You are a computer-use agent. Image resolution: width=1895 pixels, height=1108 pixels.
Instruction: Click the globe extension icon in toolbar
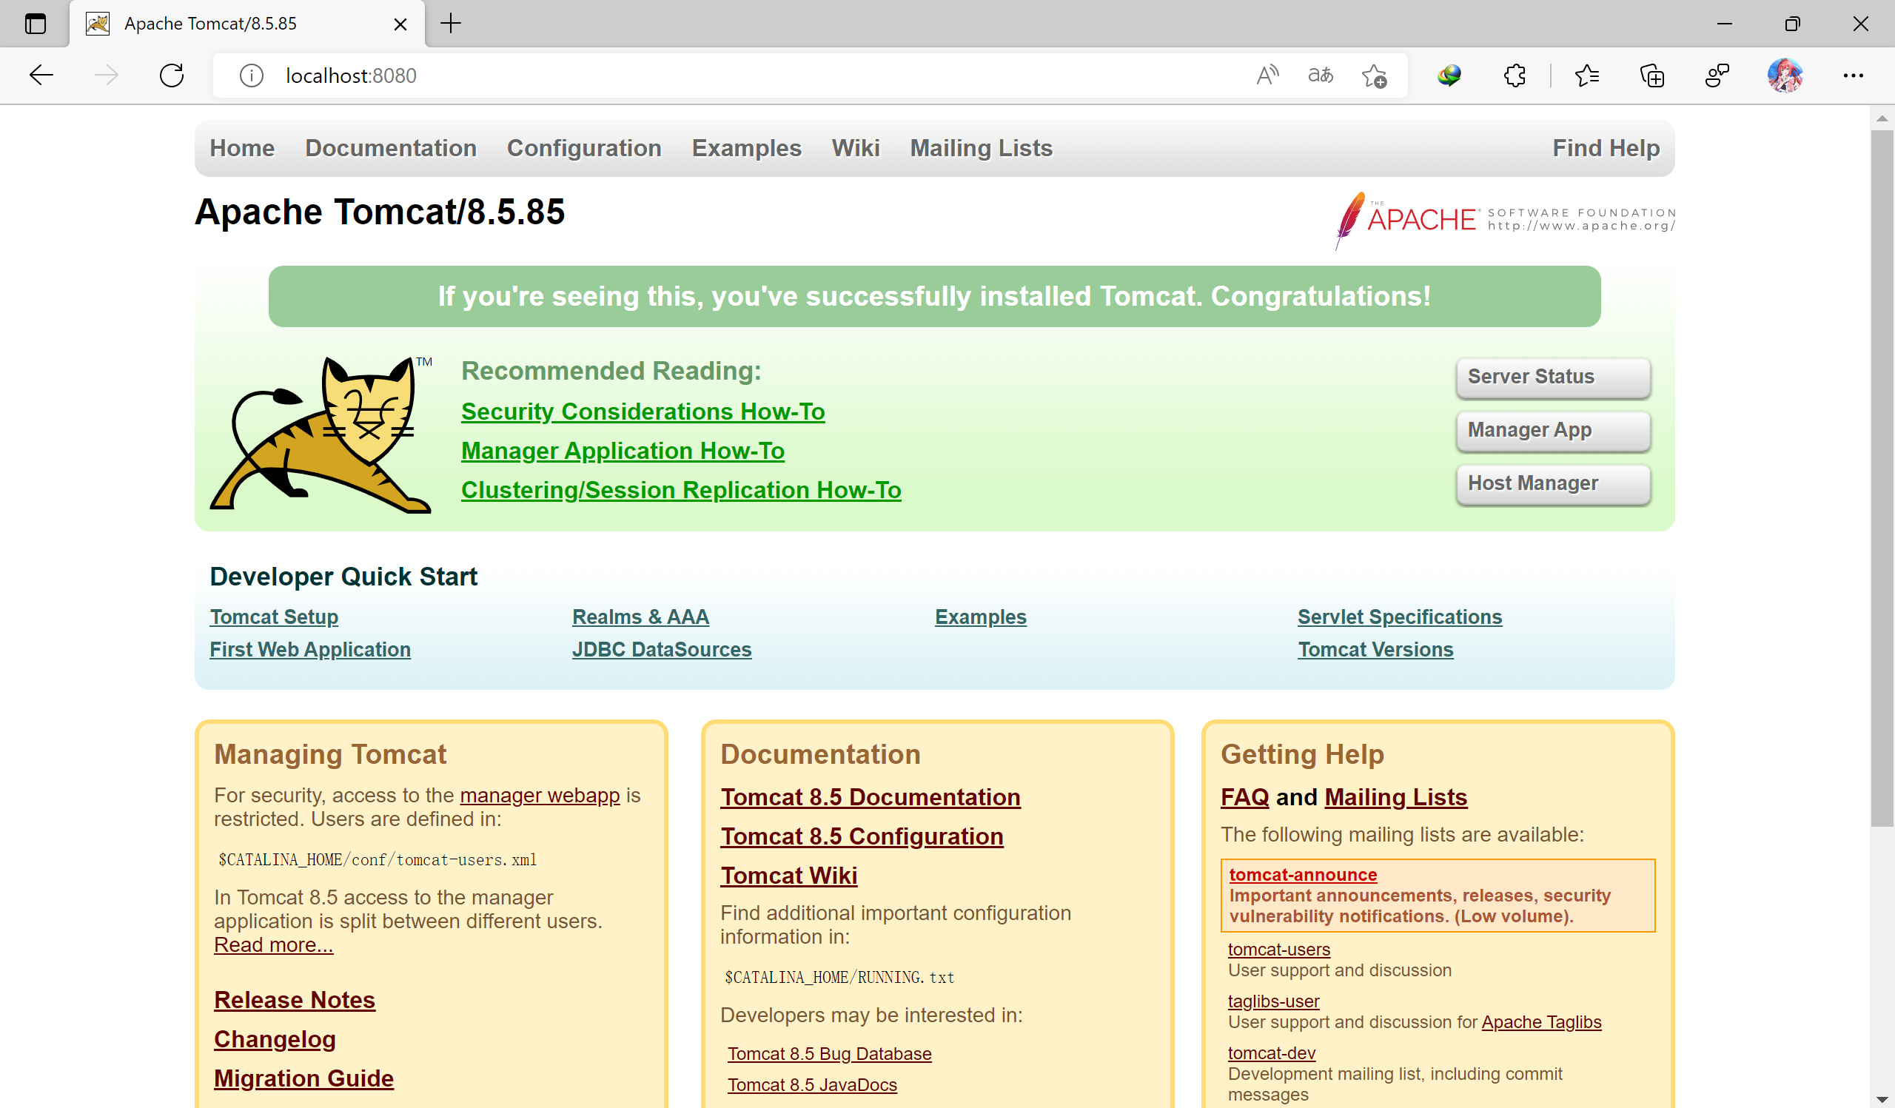[x=1449, y=75]
